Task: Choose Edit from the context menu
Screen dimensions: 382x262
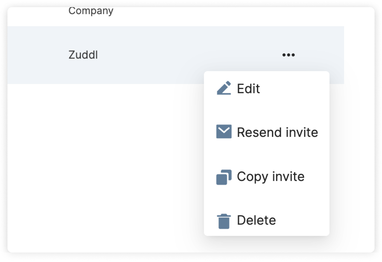Action: pyautogui.click(x=248, y=89)
